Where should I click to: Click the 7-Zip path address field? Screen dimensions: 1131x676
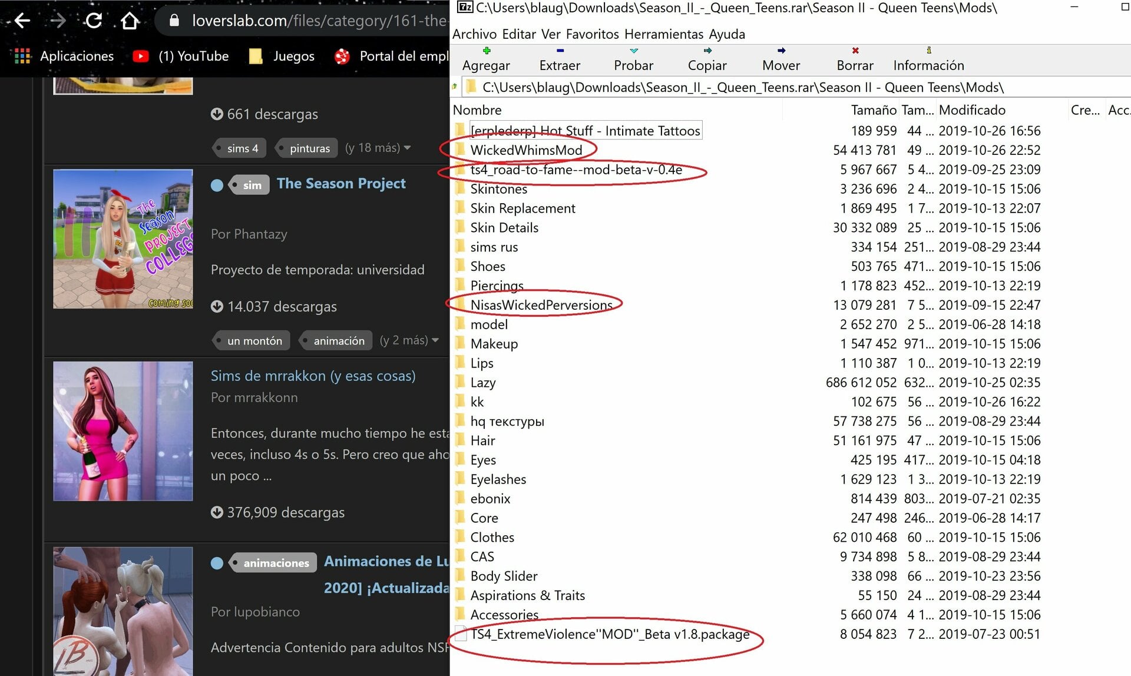pos(795,87)
